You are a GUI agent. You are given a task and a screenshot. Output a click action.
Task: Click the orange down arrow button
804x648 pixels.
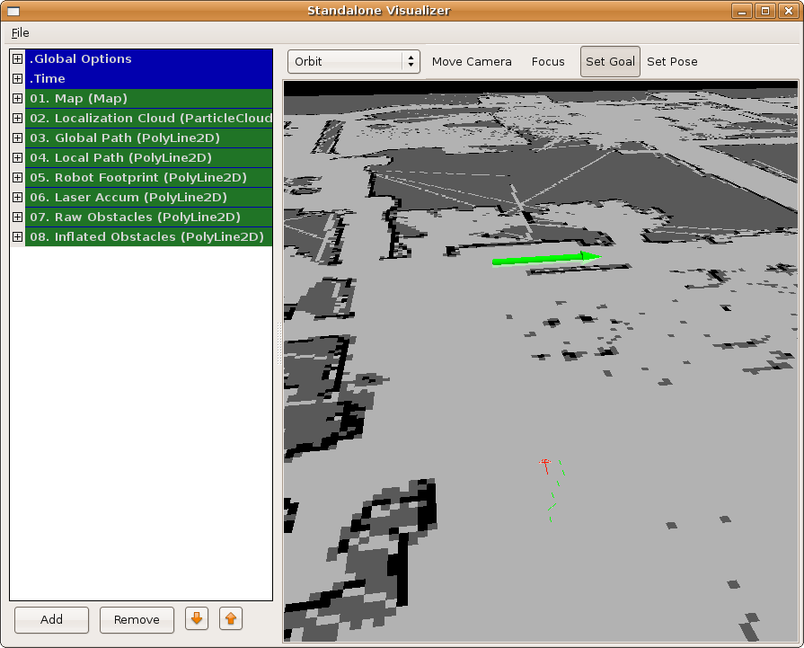pyautogui.click(x=197, y=619)
